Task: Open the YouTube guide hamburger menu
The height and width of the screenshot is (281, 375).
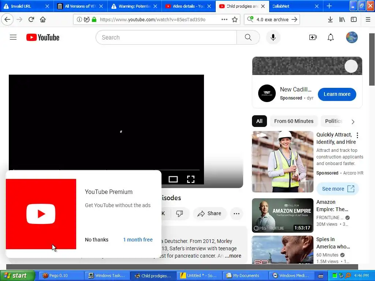Action: [x=13, y=37]
